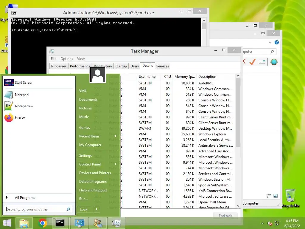
Task: Expand the ribbon chevron in Explorer window
Action: 270,42
